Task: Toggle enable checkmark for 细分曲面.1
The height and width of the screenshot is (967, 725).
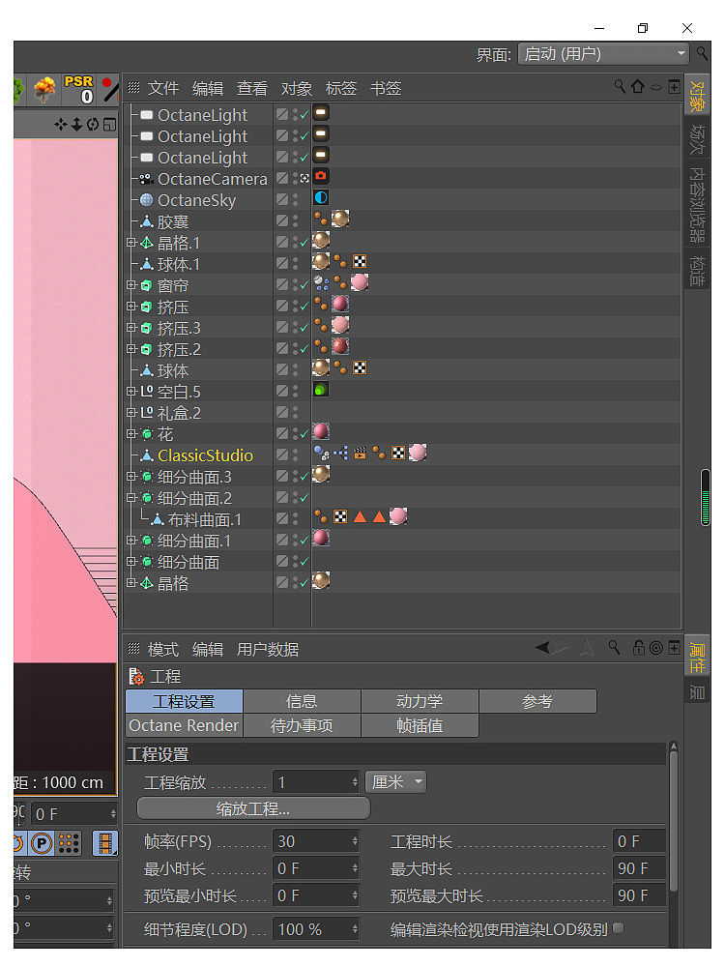Action: (304, 541)
